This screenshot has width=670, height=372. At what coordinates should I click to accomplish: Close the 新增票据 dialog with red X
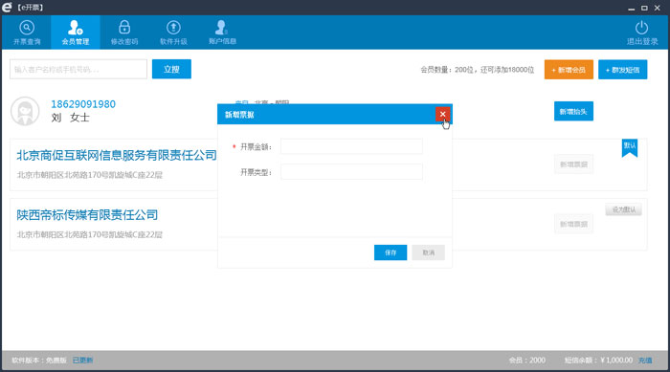(442, 114)
